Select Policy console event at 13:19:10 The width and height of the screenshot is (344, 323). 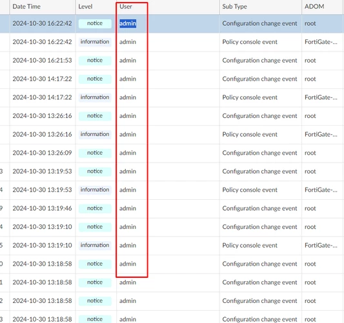[250, 245]
